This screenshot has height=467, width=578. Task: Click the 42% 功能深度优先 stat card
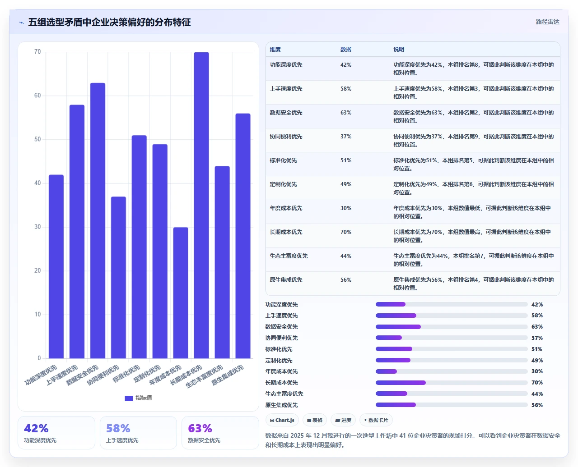tap(56, 433)
